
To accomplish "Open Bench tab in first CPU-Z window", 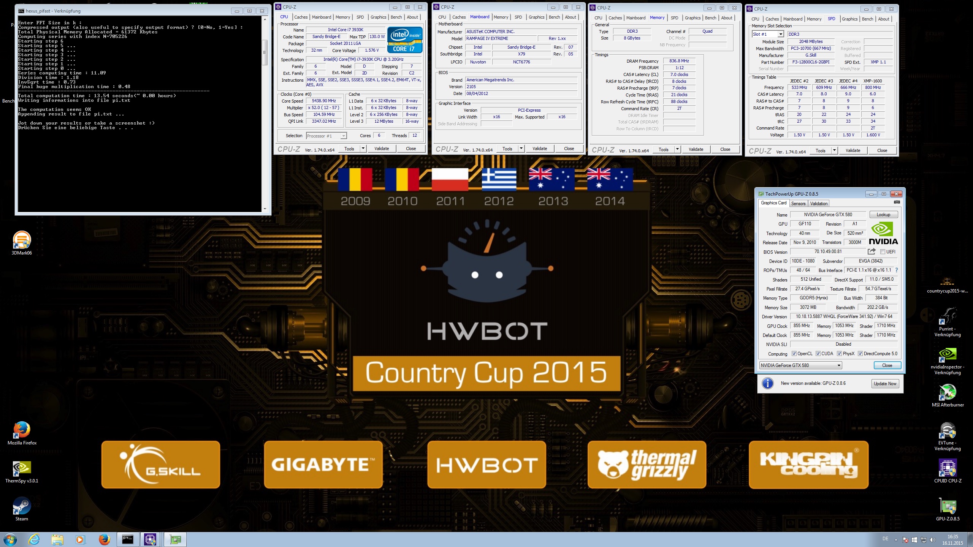I will tap(396, 17).
